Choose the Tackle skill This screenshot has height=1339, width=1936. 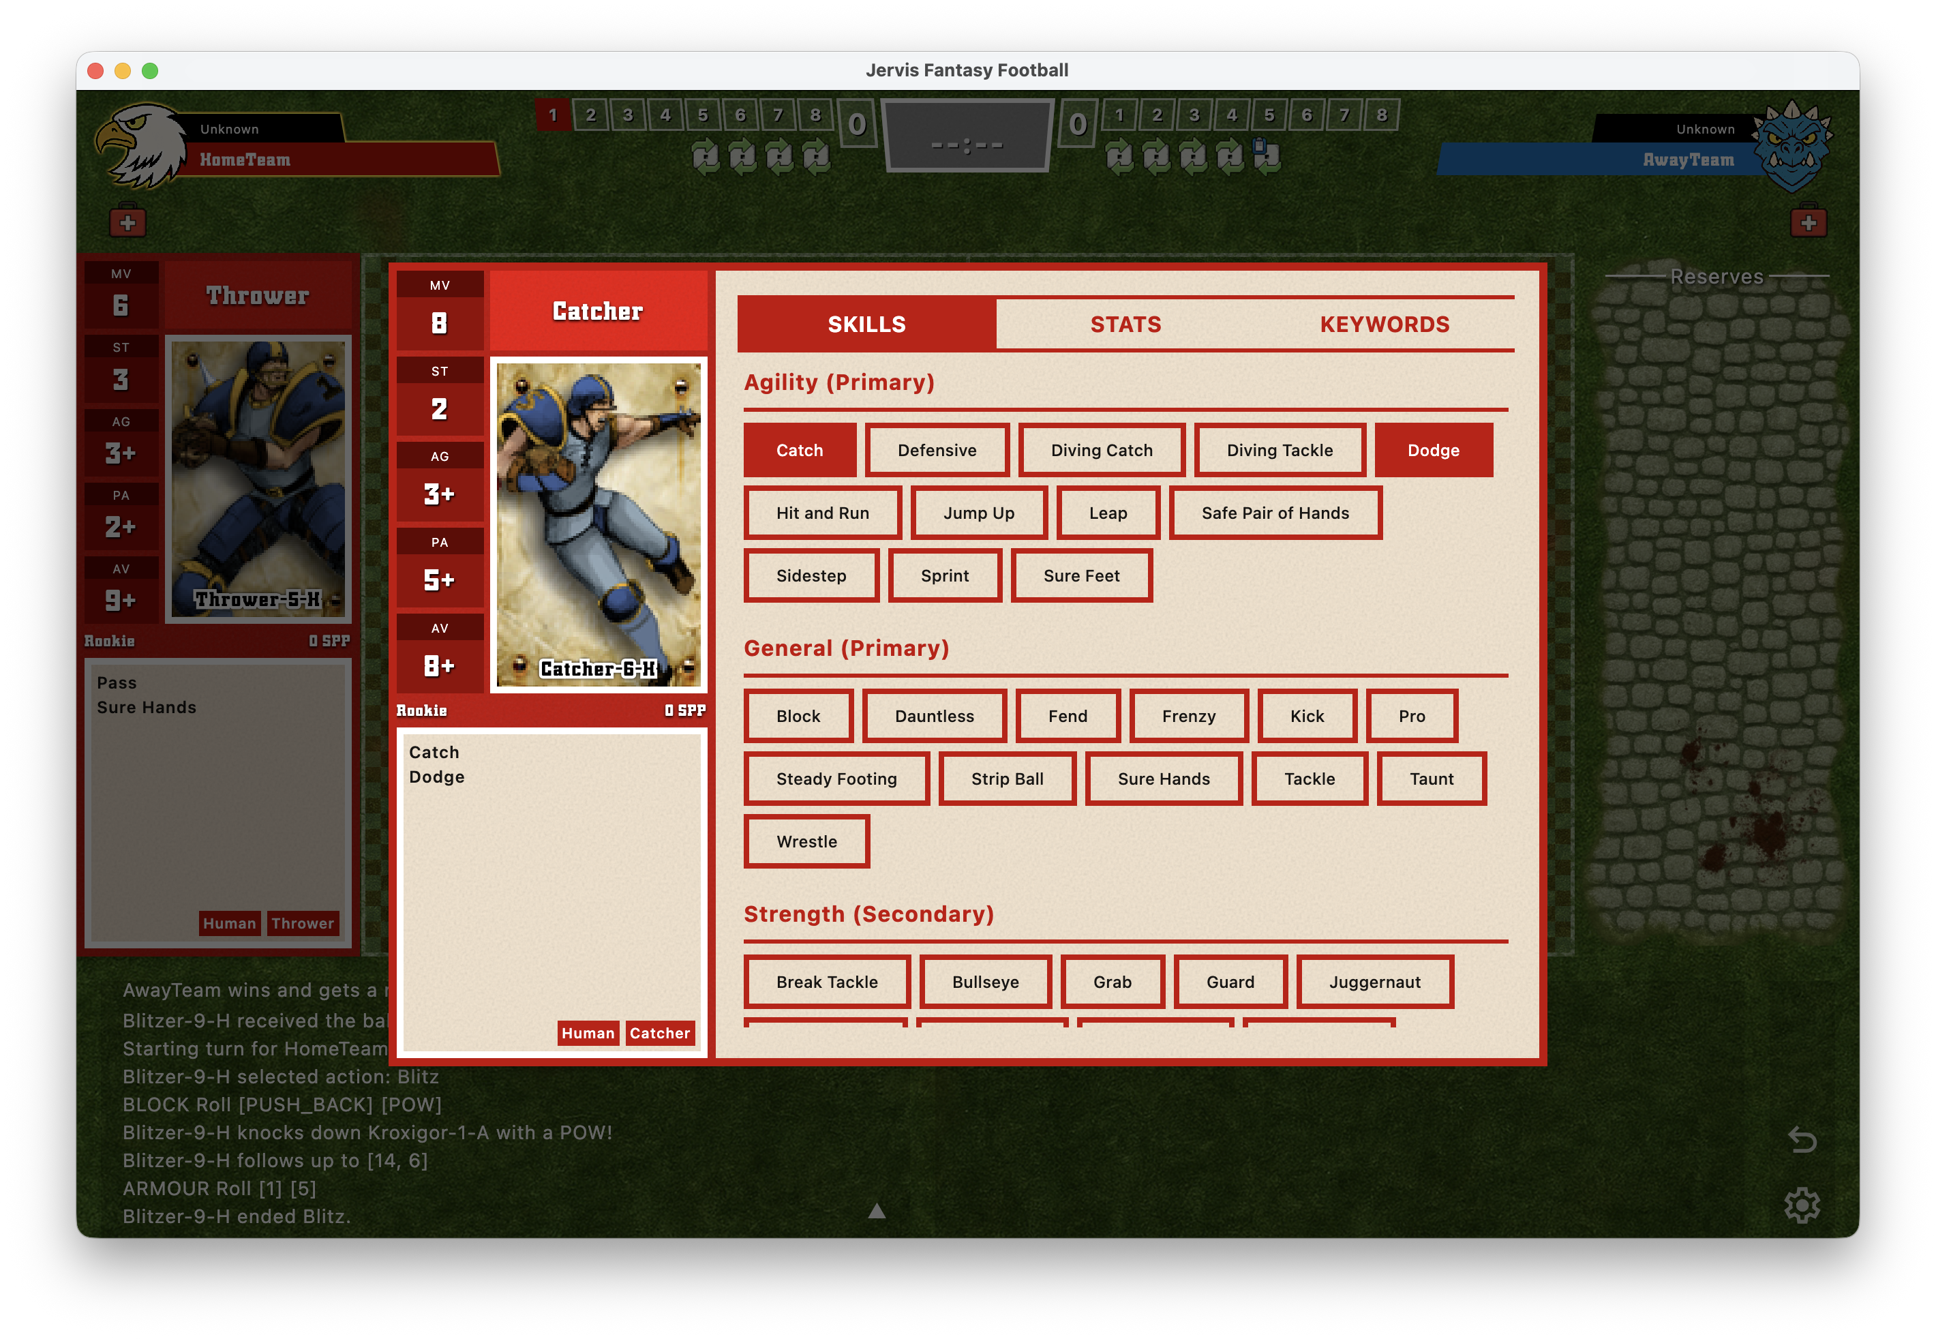[x=1310, y=779]
